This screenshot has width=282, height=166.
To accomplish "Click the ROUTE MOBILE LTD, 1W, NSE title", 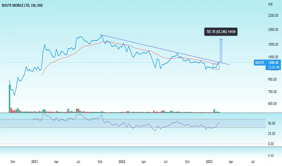I will pyautogui.click(x=22, y=5).
